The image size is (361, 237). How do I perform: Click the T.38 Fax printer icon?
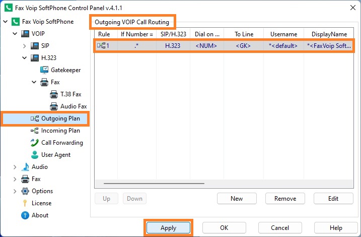click(x=54, y=94)
